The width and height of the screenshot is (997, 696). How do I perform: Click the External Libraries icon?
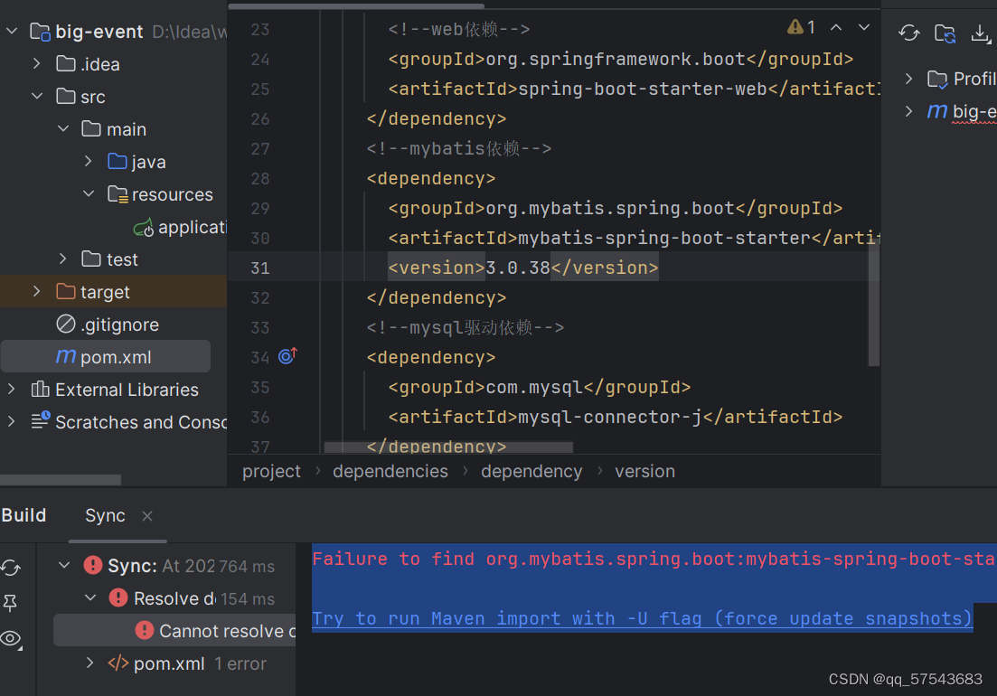click(40, 389)
